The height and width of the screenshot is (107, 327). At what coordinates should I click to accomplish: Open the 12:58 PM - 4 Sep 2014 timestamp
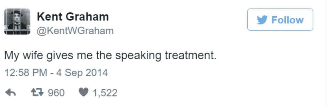(x=56, y=73)
